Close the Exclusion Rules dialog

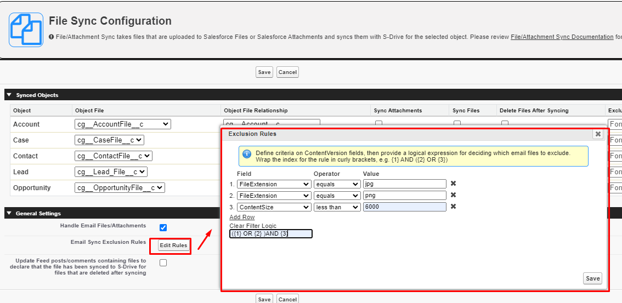click(597, 134)
